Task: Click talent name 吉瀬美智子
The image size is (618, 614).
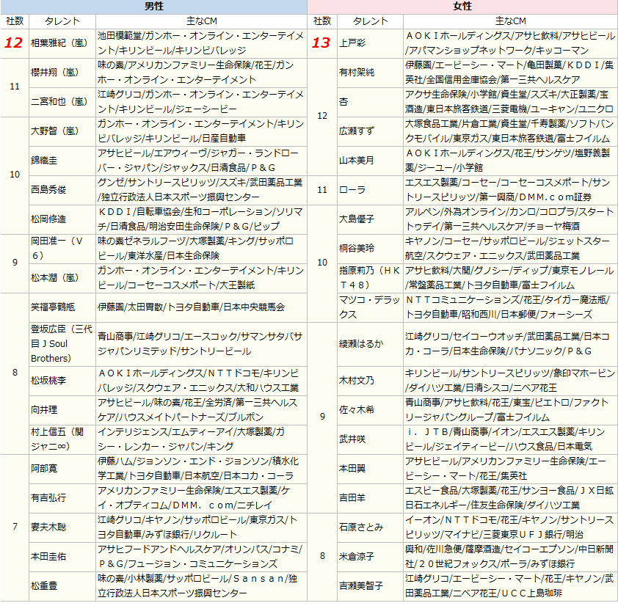Action: click(x=361, y=586)
